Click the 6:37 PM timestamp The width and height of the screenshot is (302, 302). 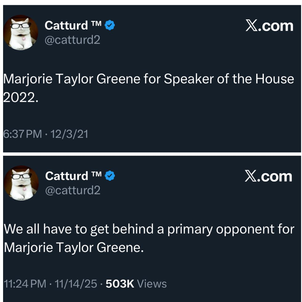tap(22, 134)
